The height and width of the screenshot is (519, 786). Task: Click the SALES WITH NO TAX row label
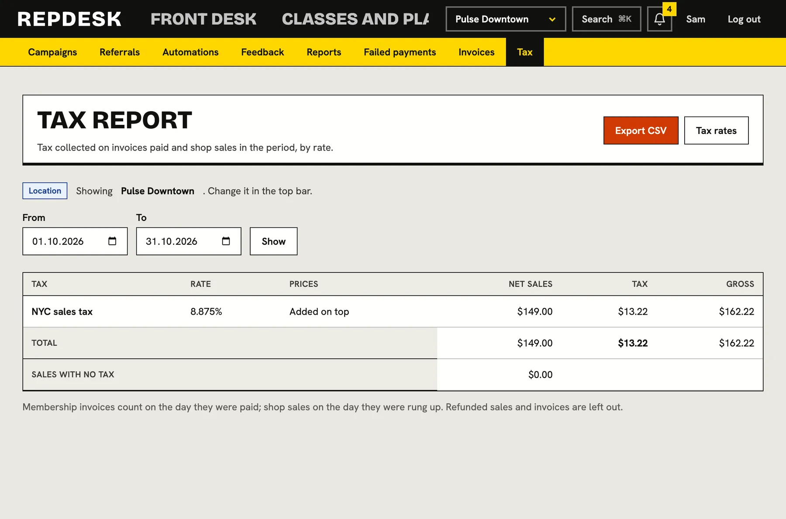tap(73, 375)
